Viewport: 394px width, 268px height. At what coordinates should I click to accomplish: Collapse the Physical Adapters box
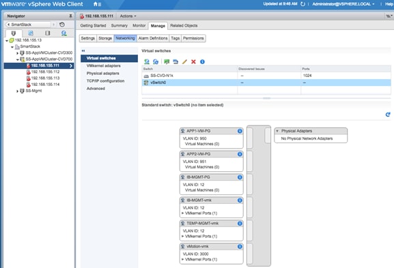(277, 131)
